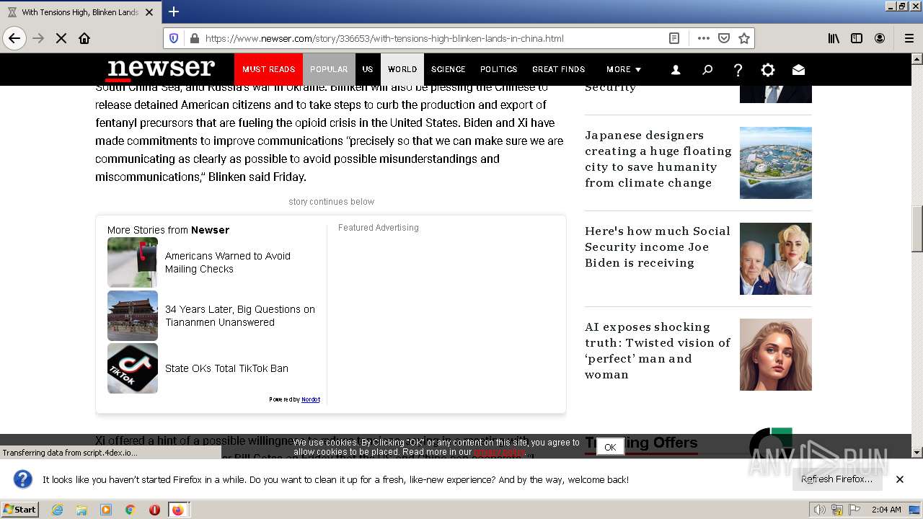
Task: Open system clock 2:04 AM
Action: tap(886, 510)
